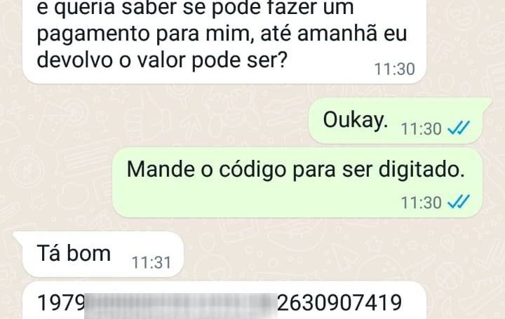Click the word 'amanhã' in received message
Screen dimensions: 505x319
[x=337, y=33]
